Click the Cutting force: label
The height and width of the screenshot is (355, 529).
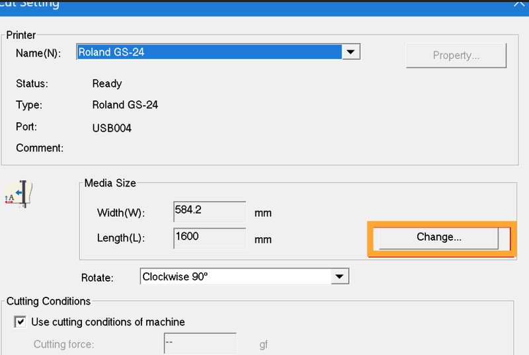coord(63,344)
